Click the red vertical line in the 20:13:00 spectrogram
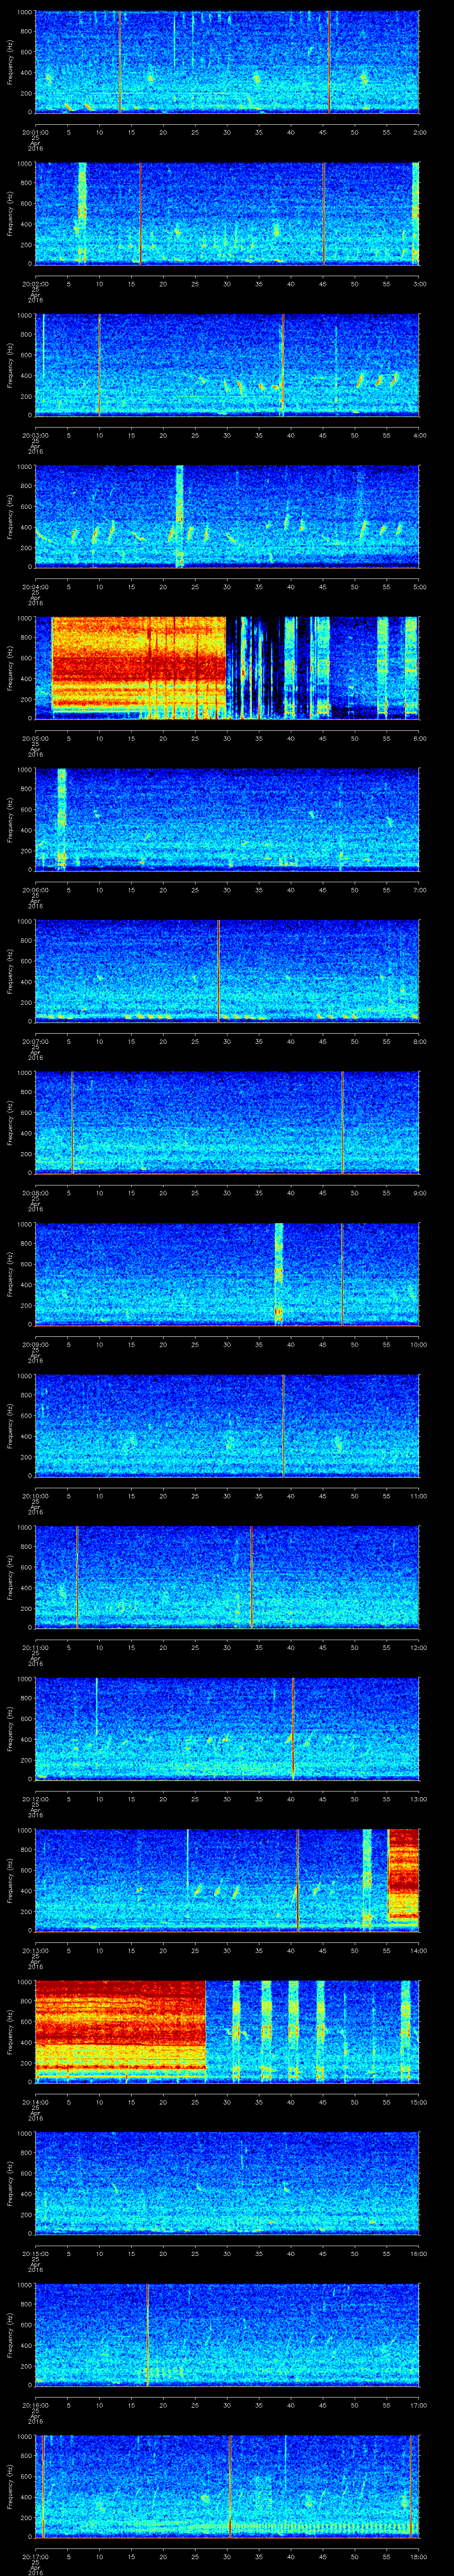 [x=297, y=1880]
